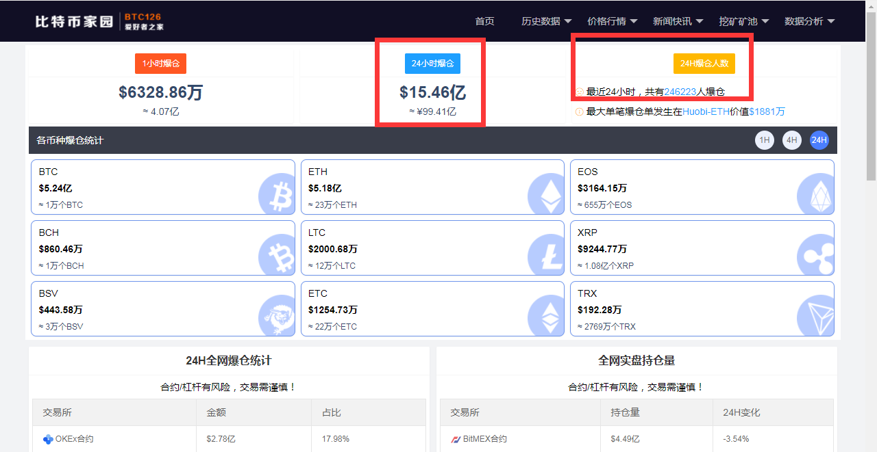The width and height of the screenshot is (877, 452).
Task: Click the 24H变化 column header
Action: (741, 413)
